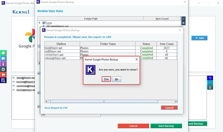Click the and Backup button in main window
The width and height of the screenshot is (223, 132).
pyautogui.click(x=197, y=123)
